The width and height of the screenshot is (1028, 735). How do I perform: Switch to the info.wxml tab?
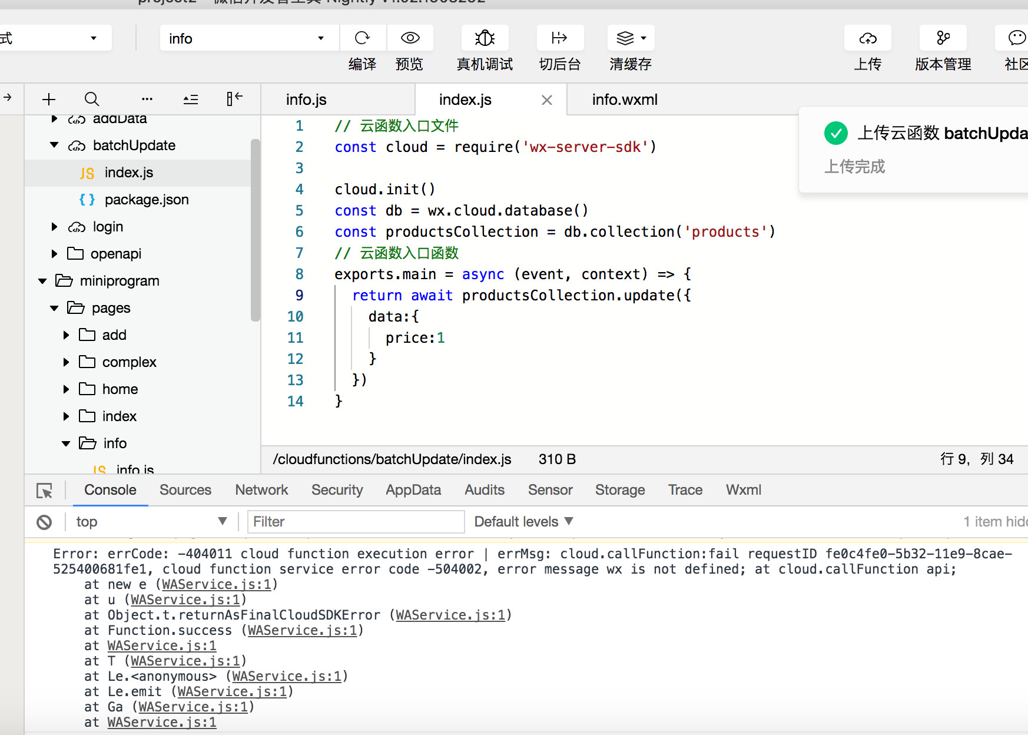point(624,100)
